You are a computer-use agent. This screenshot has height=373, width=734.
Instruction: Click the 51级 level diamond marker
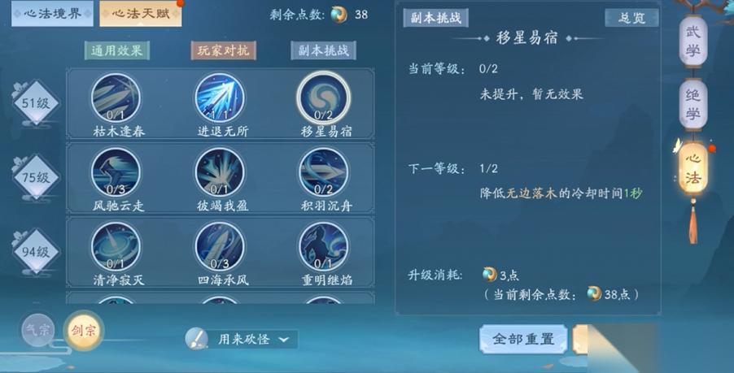(x=36, y=103)
